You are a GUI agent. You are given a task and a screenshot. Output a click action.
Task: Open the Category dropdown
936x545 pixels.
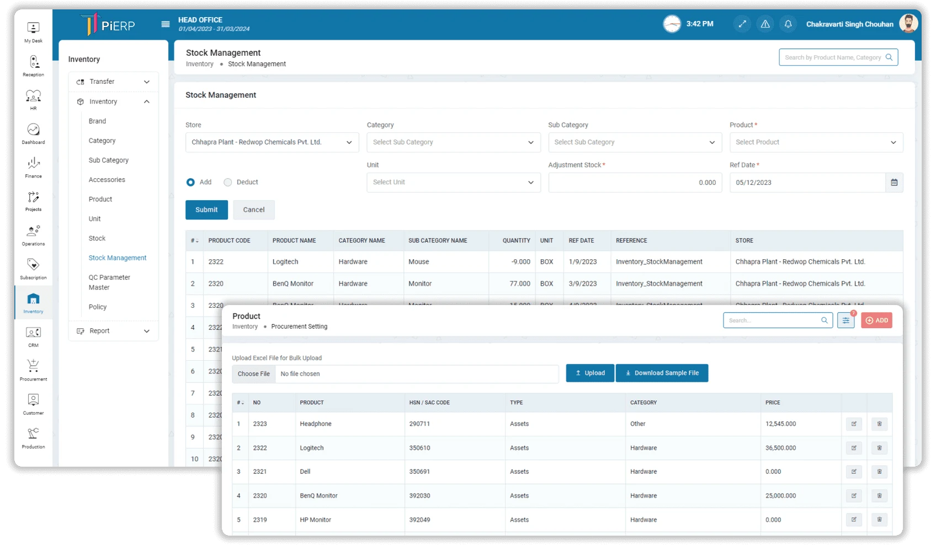pyautogui.click(x=454, y=142)
